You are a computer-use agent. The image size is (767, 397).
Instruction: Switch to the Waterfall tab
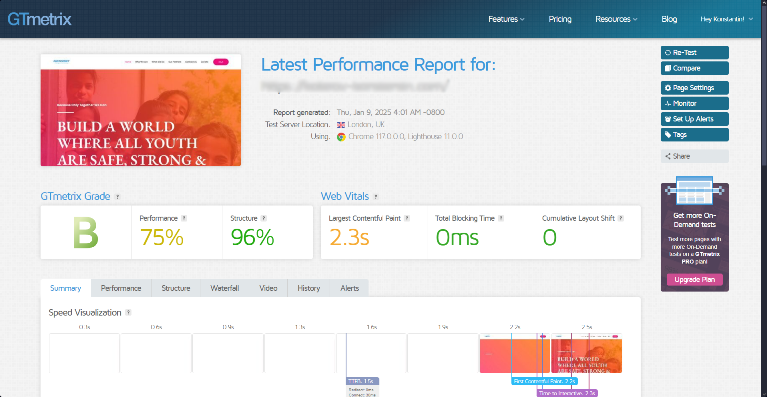(224, 288)
